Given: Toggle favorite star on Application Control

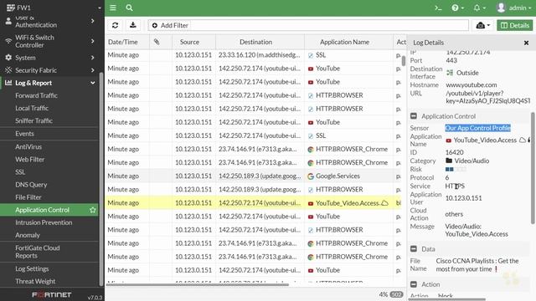Looking at the screenshot, I should click(93, 210).
